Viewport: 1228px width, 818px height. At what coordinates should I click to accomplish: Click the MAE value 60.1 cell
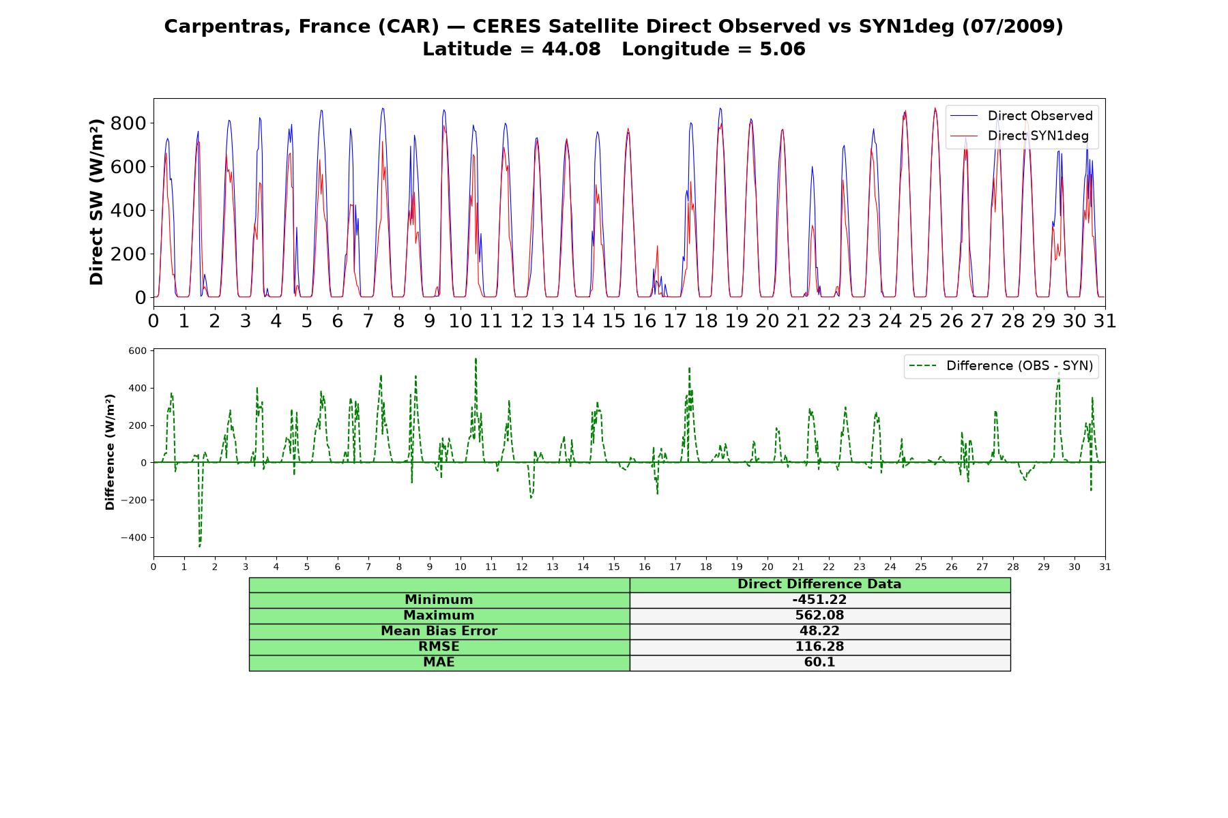point(820,663)
